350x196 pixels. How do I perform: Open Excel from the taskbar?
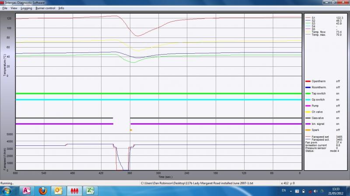(x=91, y=191)
